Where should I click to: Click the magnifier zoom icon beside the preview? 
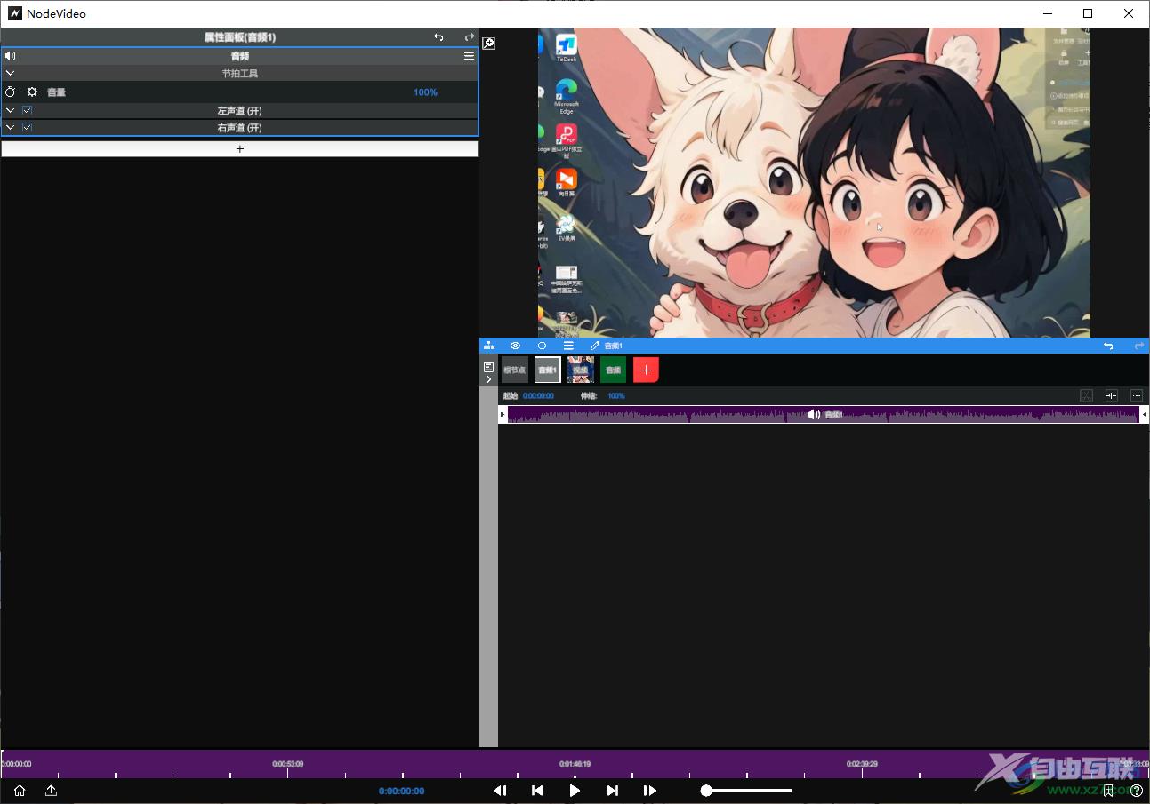coord(488,43)
